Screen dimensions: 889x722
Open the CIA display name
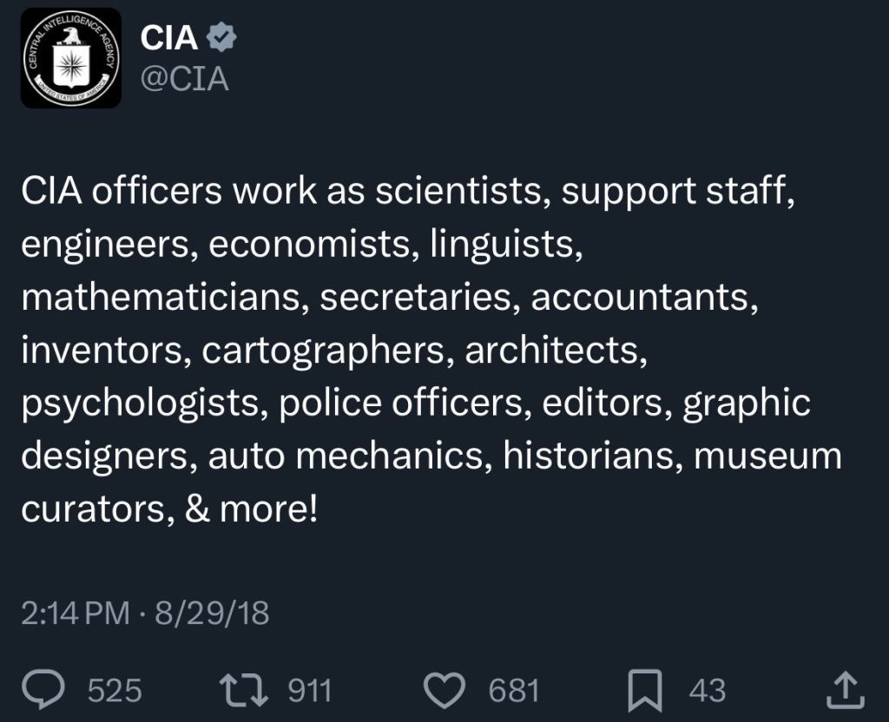pyautogui.click(x=169, y=38)
